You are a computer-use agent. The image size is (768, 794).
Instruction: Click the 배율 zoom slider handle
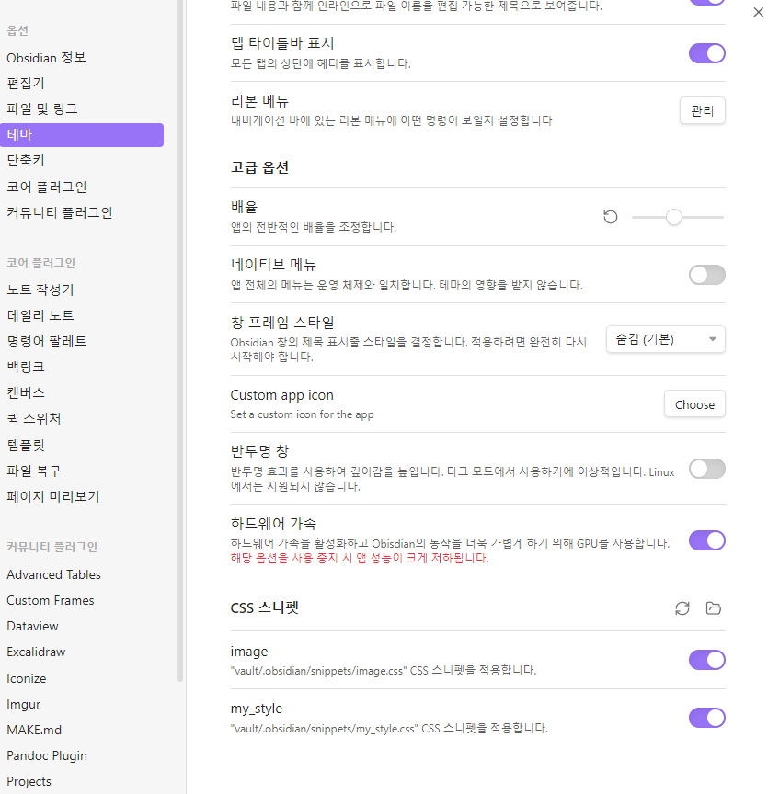(673, 217)
